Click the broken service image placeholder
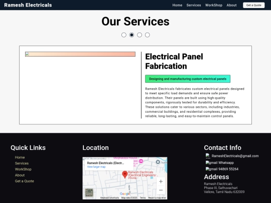Screen dimensions: 271x203 [80, 54]
